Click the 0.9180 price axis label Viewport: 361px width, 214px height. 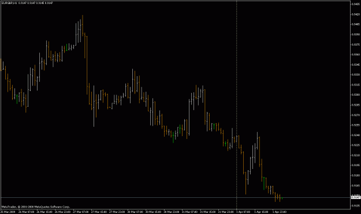point(356,175)
